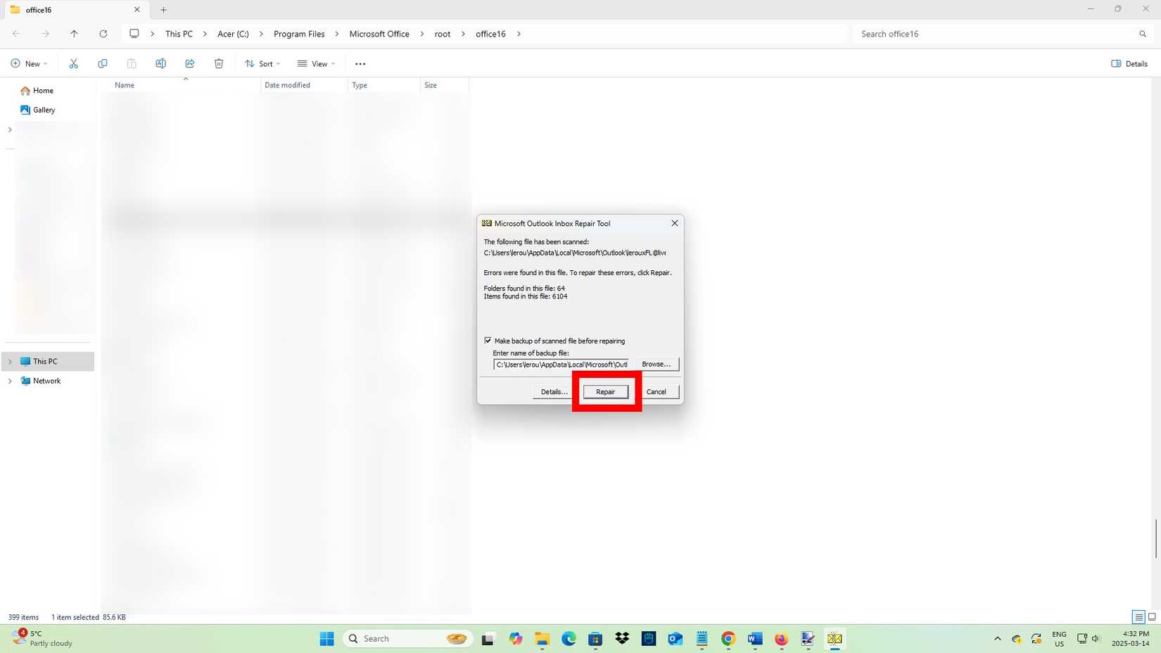Switch to large thumbnails layout in status bar

pos(1151,617)
